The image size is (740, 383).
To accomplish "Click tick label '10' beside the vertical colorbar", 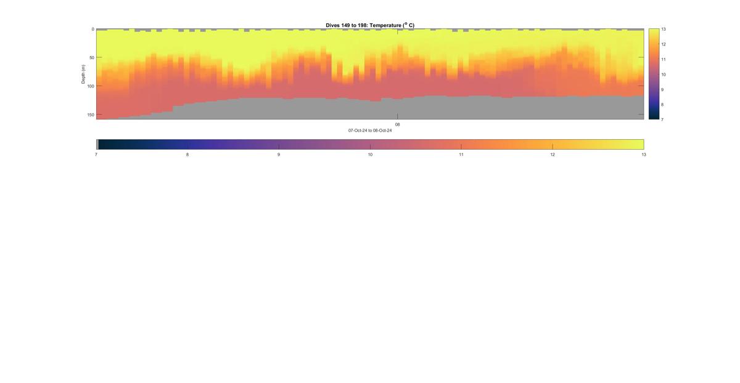I will coord(664,75).
